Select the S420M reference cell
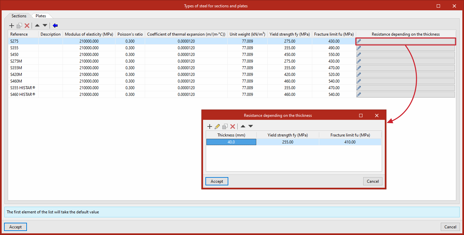 [23, 75]
